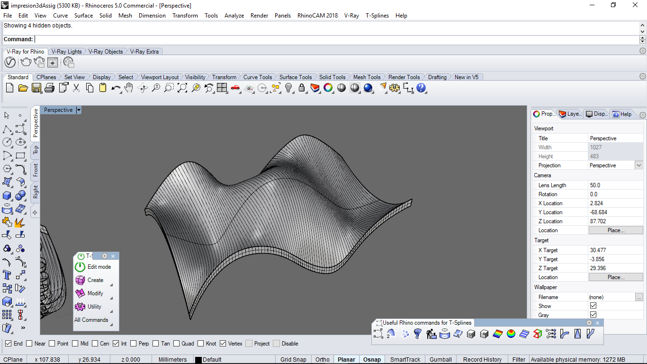Image resolution: width=647 pixels, height=364 pixels.
Task: Toggle Grid Snap in status bar
Action: (293, 360)
